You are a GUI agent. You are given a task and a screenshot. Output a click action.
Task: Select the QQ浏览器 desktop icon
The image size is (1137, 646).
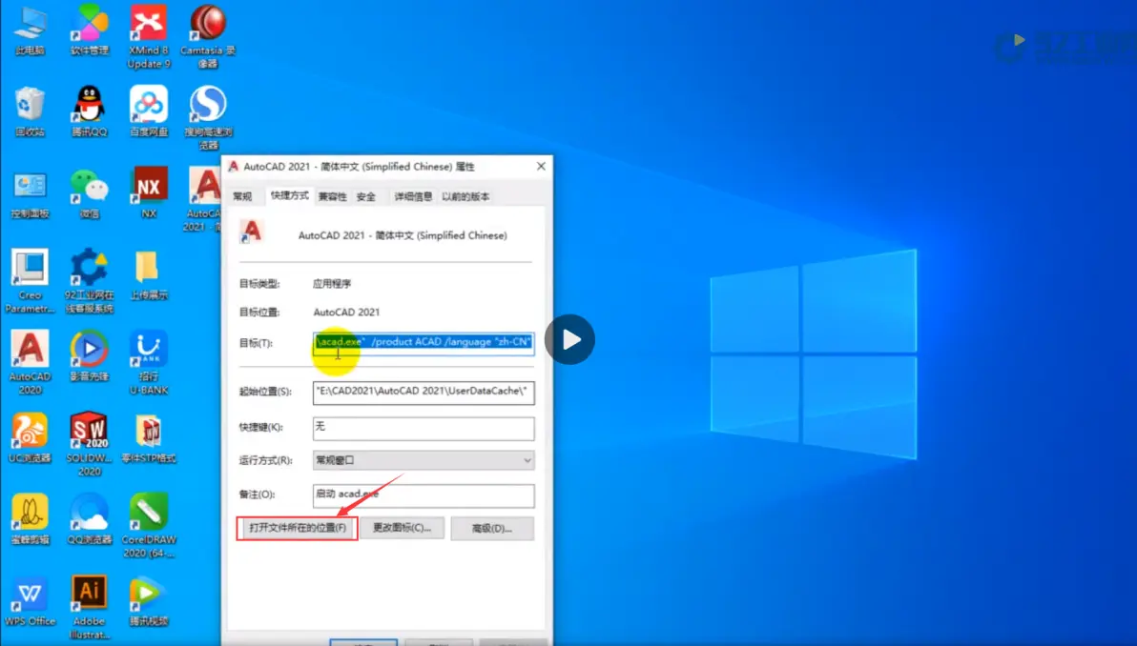(x=90, y=520)
